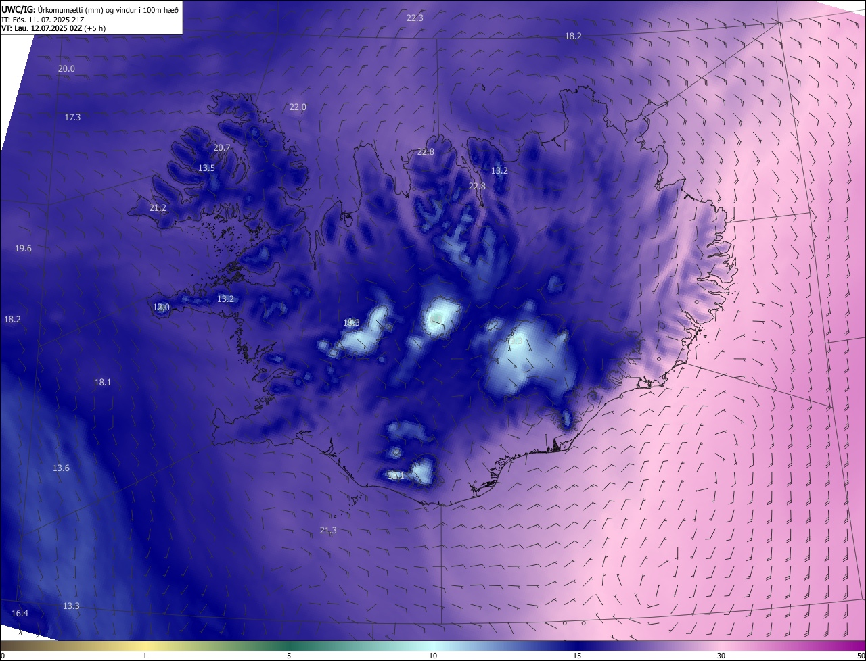This screenshot has height=661, width=866.
Task: Click the 20.0 value label
Action: 66,69
